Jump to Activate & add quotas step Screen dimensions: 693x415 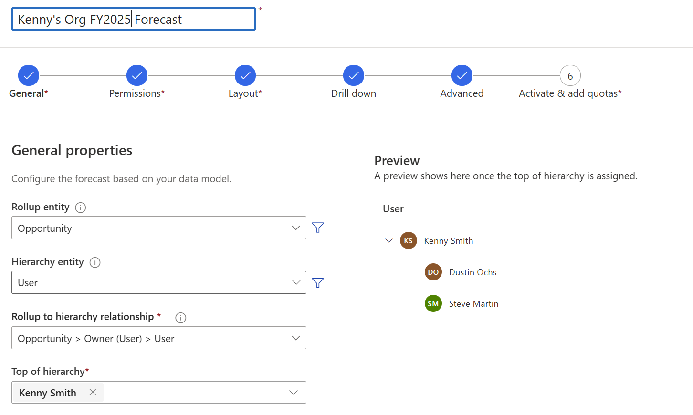570,75
